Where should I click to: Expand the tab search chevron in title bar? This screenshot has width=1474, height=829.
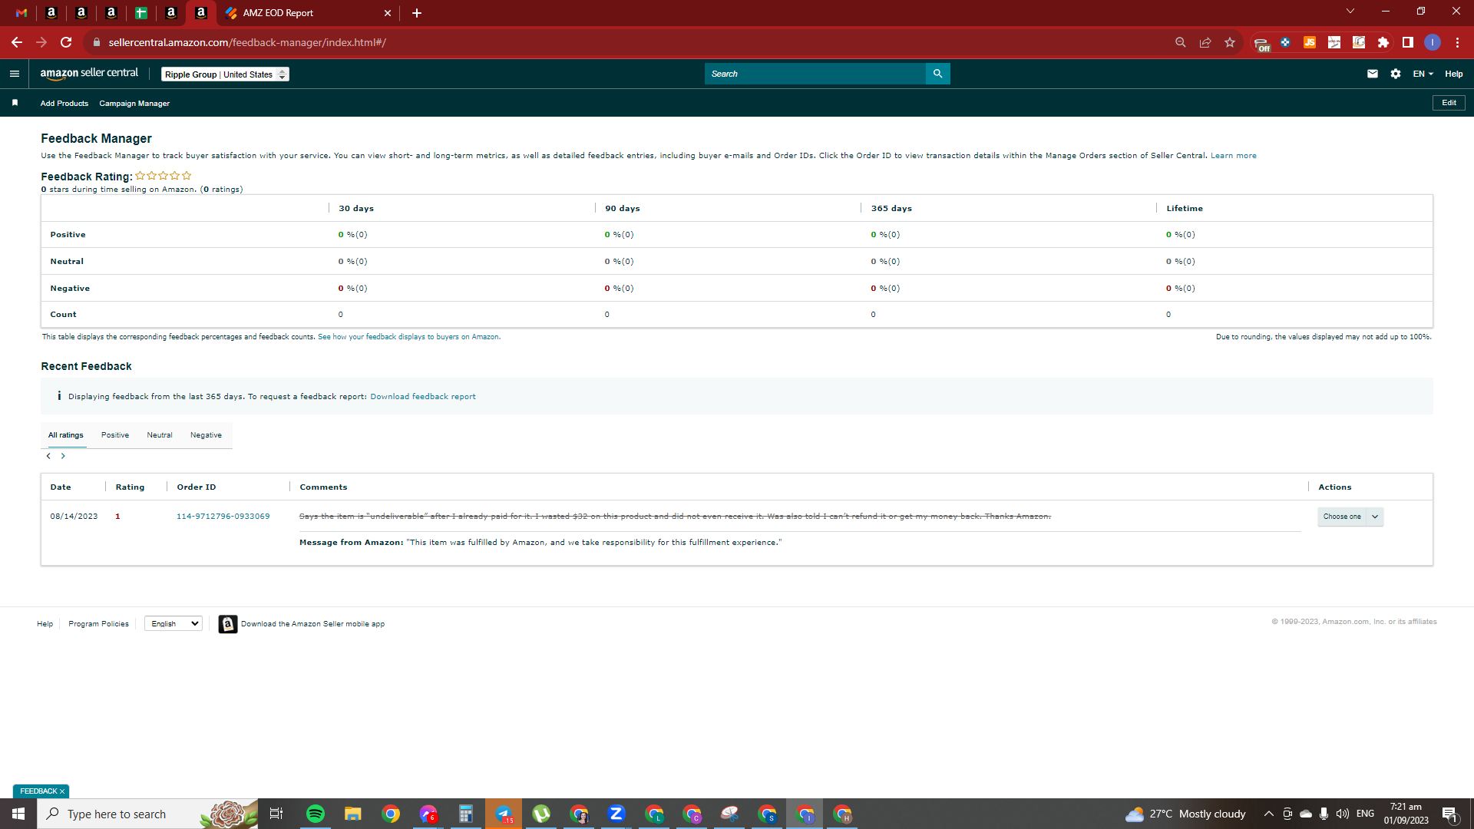1350,11
